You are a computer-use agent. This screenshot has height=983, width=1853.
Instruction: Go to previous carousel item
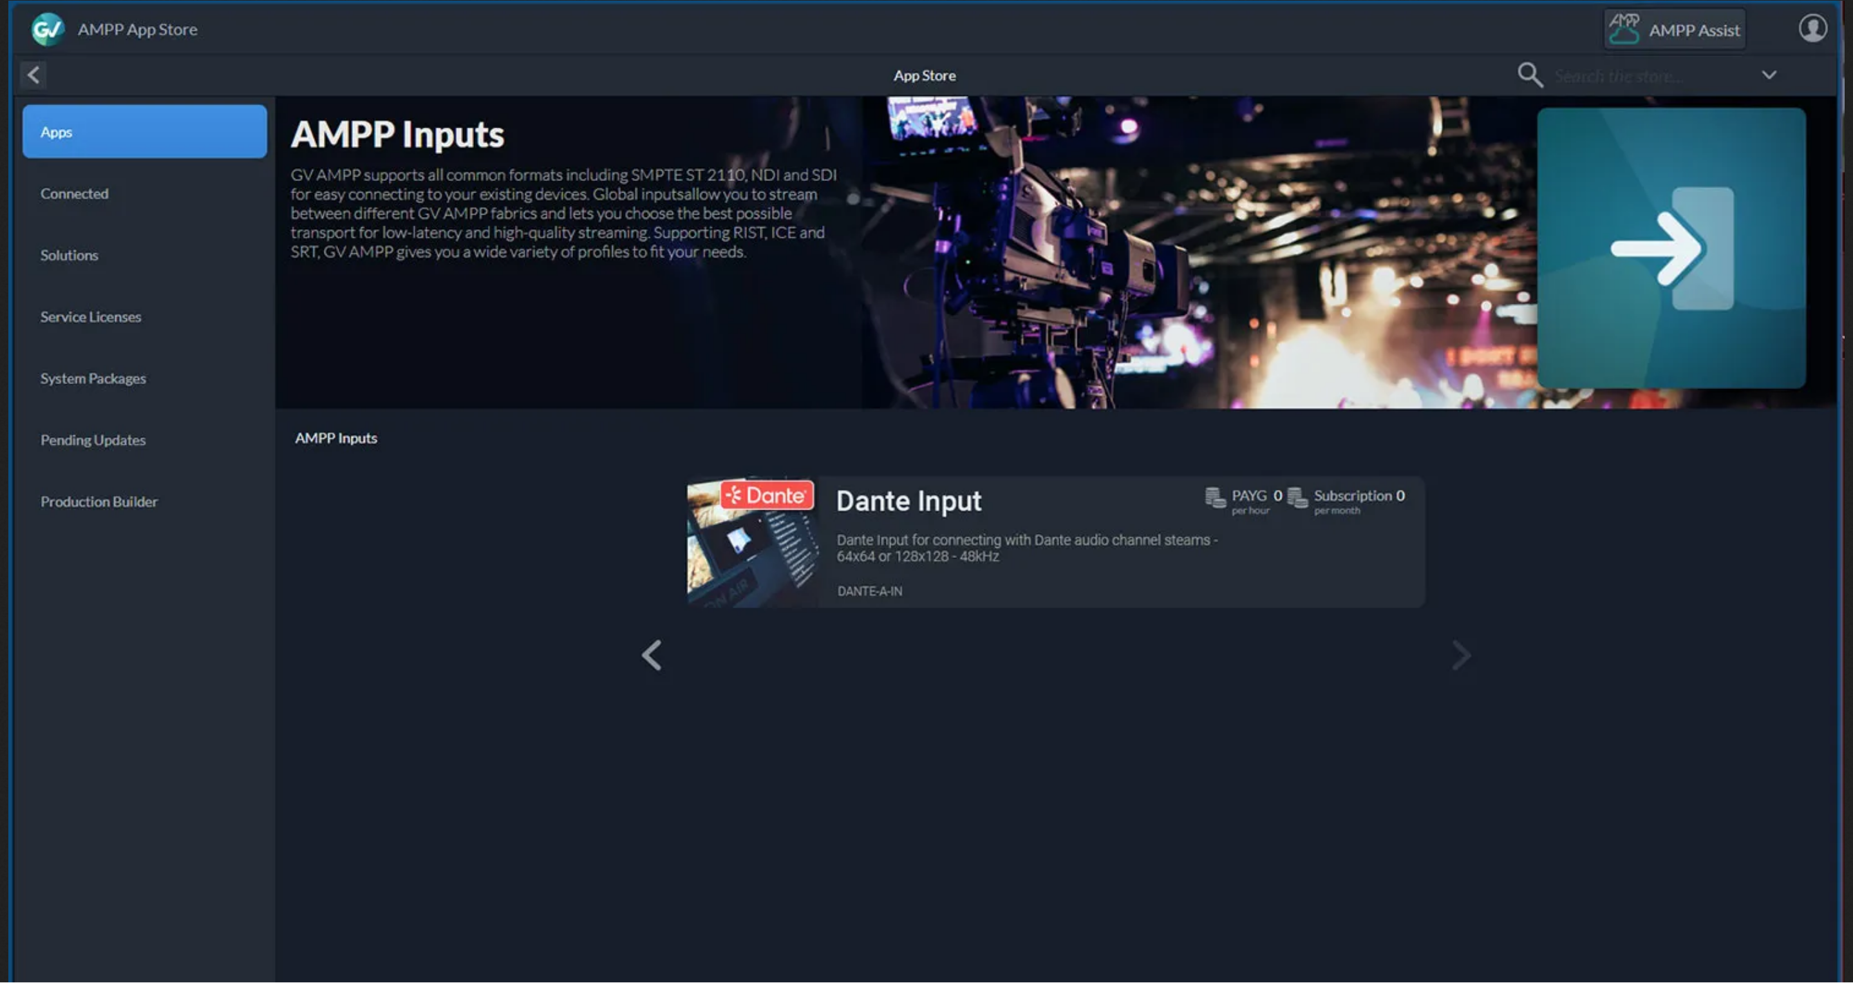point(652,655)
